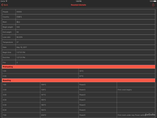Tap the Roasted details title
Image resolution: width=157 pixels, height=118 pixels.
click(78, 5)
